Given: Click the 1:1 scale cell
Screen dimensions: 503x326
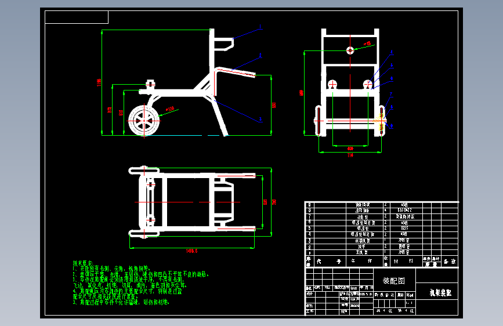Looking at the screenshot, I should (410, 303).
